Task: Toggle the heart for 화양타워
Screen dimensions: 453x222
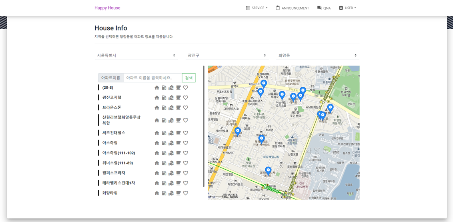Action: click(x=185, y=193)
